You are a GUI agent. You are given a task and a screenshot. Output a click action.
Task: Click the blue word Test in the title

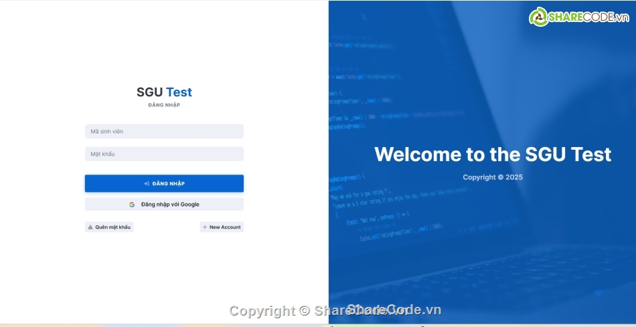coord(179,92)
